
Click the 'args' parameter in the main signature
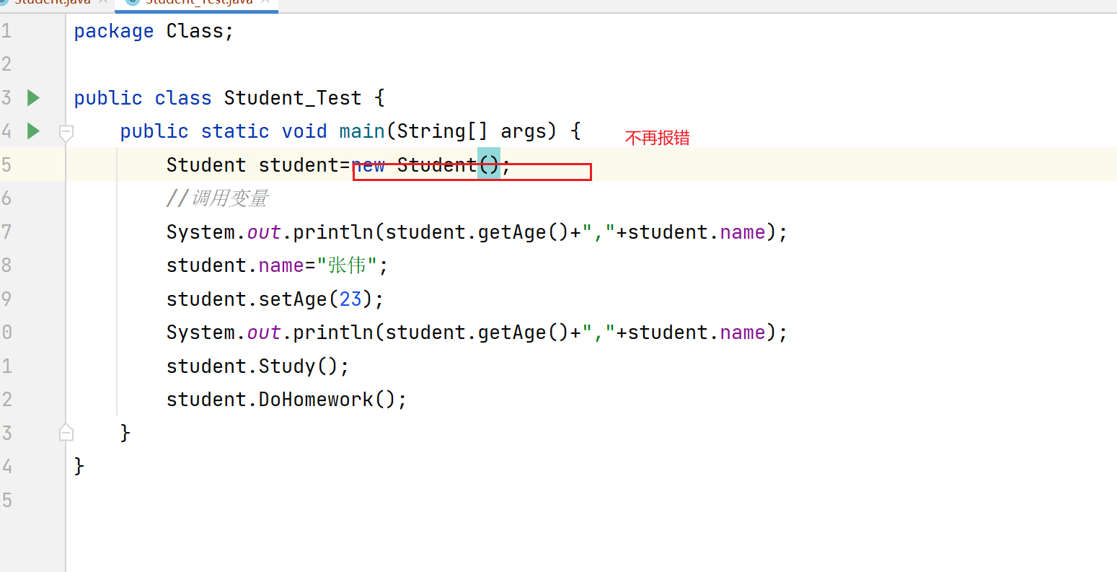[x=524, y=131]
